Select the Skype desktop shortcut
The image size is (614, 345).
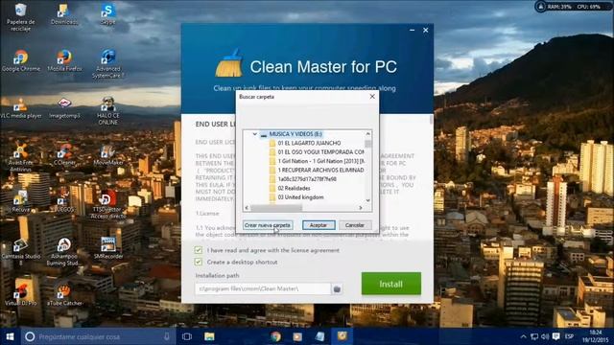pos(107,15)
